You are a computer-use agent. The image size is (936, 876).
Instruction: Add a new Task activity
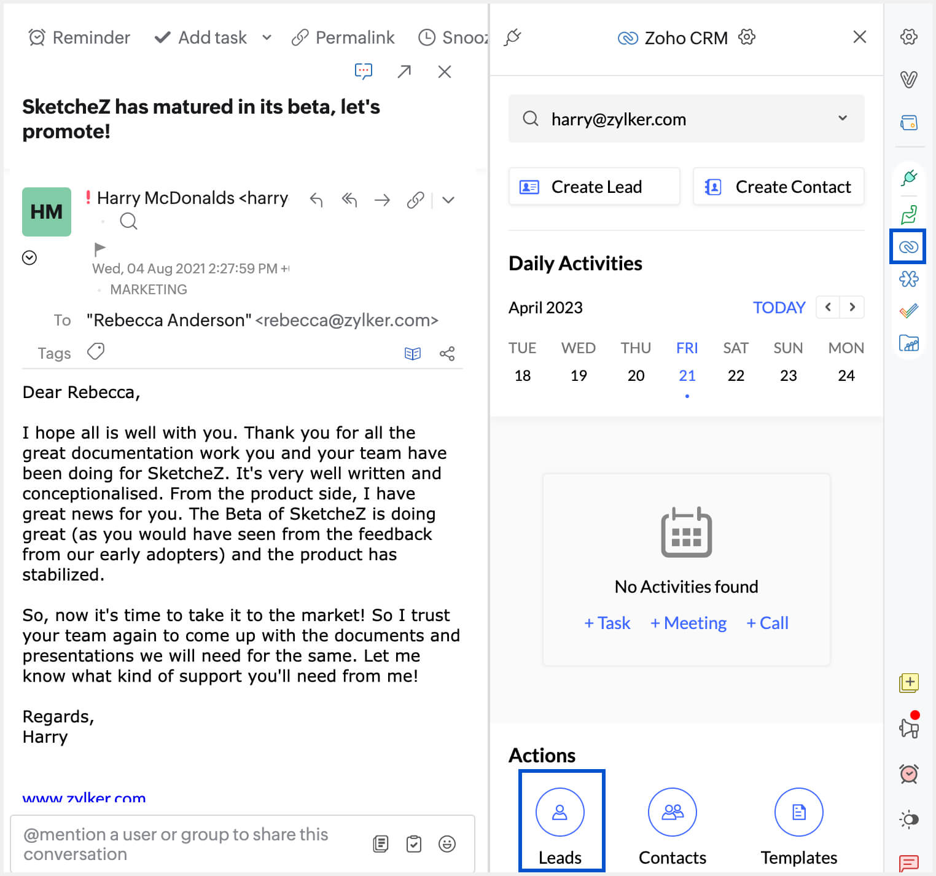(x=607, y=623)
